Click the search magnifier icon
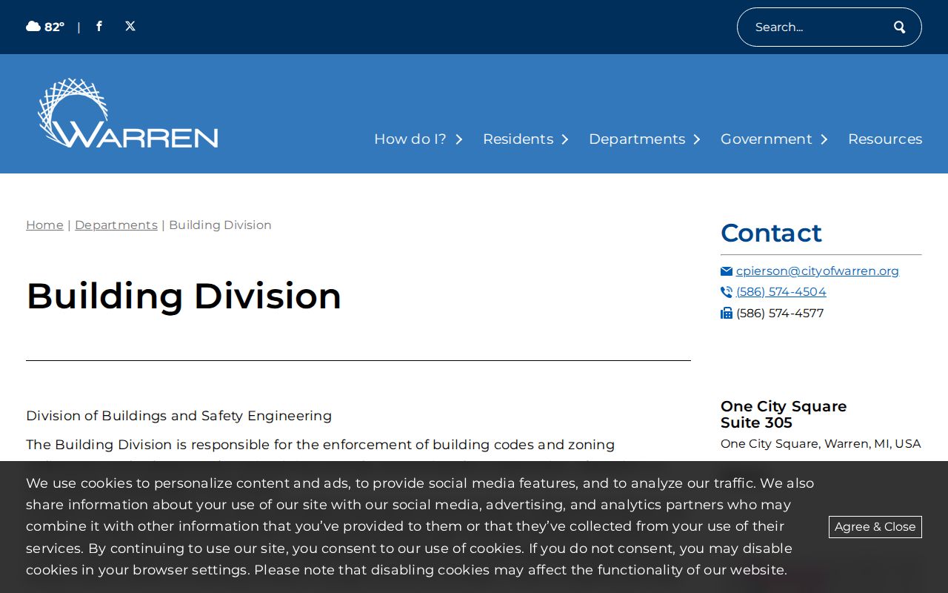948x593 pixels. [900, 27]
